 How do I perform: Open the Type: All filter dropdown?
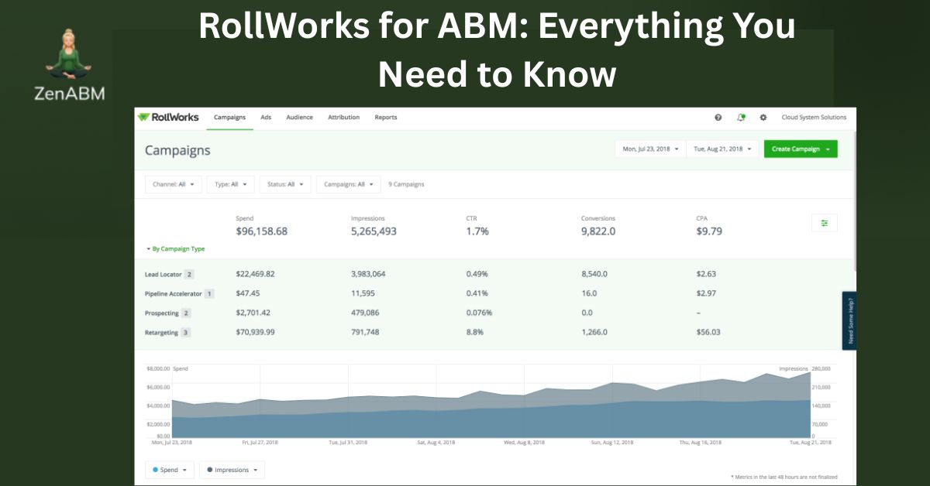pos(230,184)
